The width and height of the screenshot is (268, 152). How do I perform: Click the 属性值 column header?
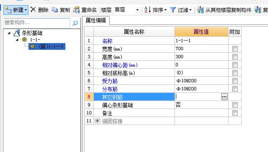point(201,32)
